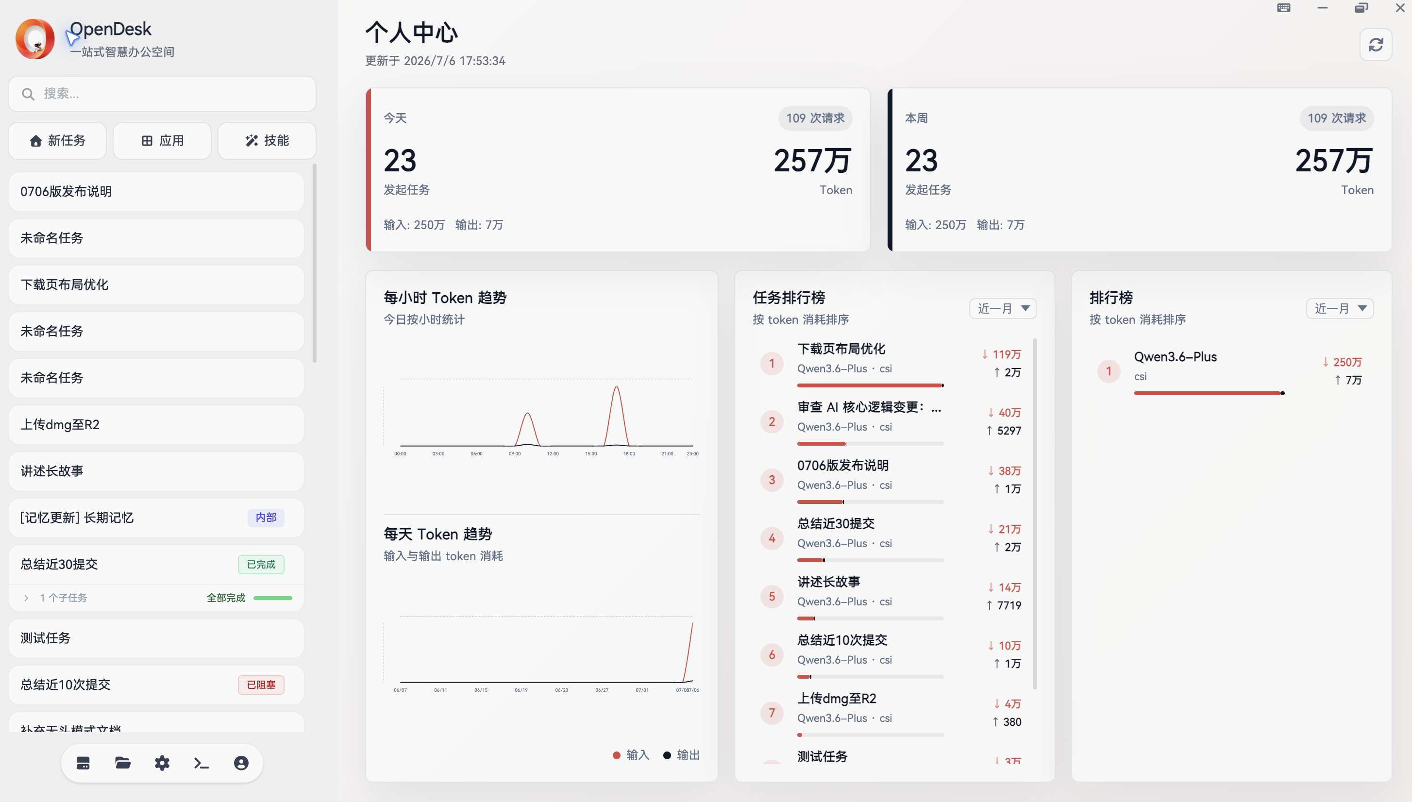Click the OpenDesk logo icon
Viewport: 1412px width, 802px height.
(34, 38)
